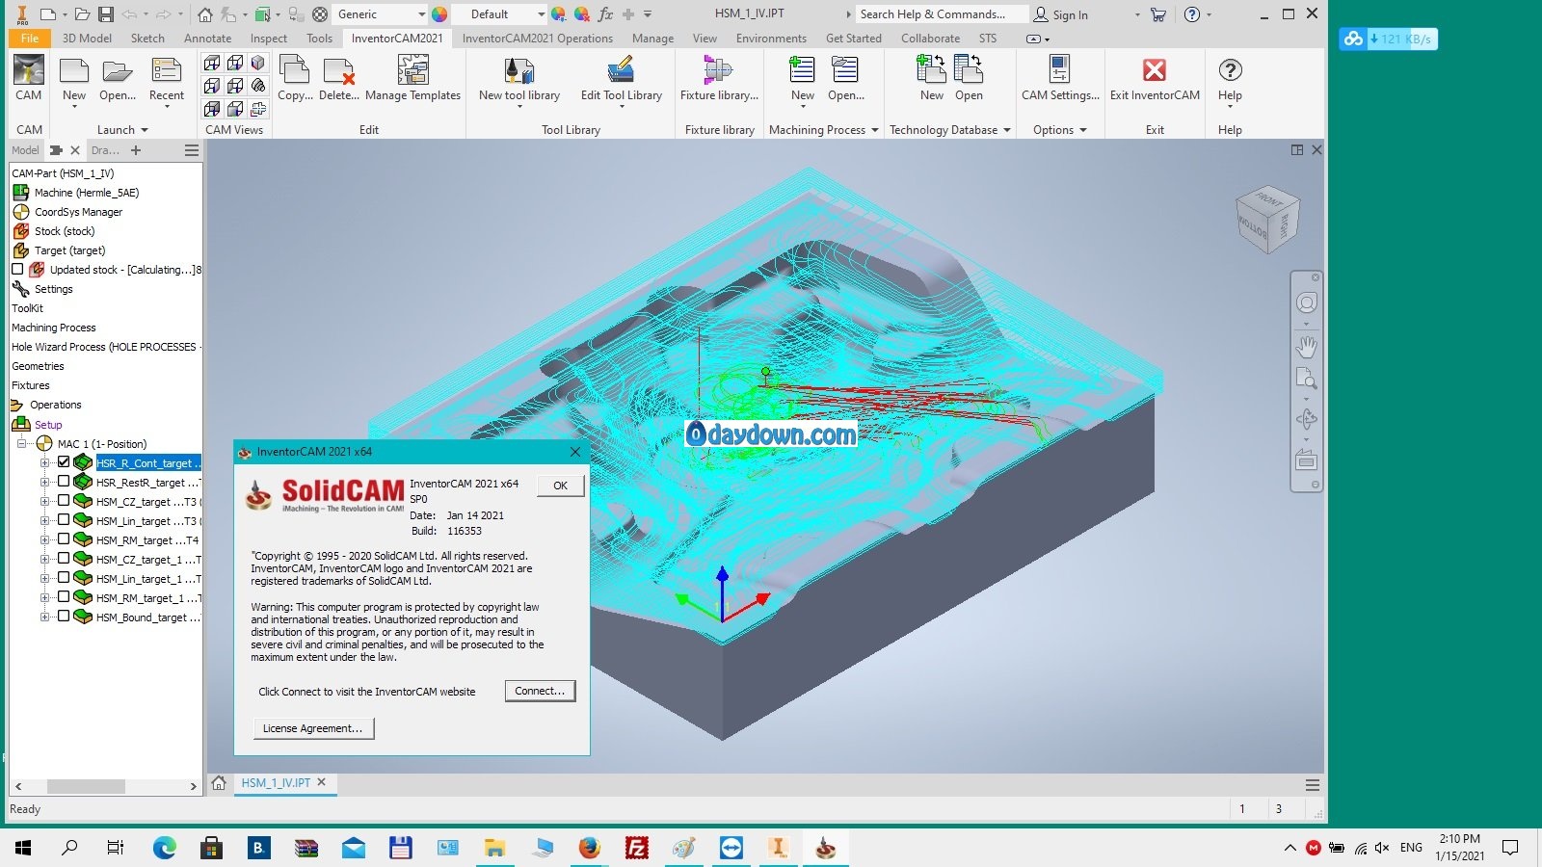Click the ViewCube in the viewport
The height and width of the screenshot is (867, 1542).
pos(1267,220)
